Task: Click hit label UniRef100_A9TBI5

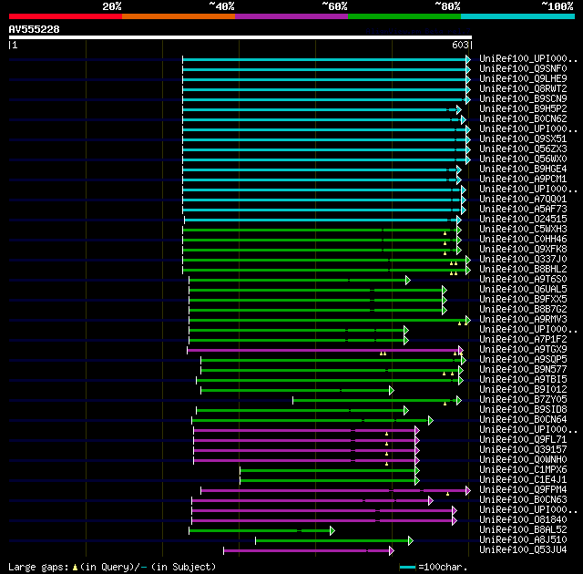Action: point(523,380)
